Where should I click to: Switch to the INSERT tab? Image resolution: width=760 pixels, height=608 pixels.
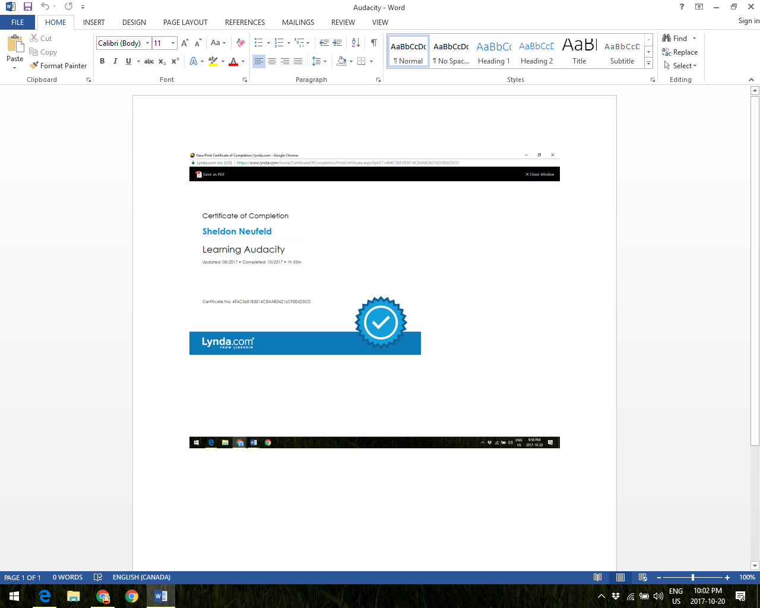pyautogui.click(x=94, y=22)
